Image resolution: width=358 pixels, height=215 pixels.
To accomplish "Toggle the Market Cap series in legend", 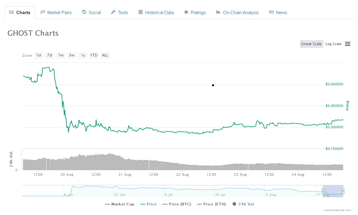I will 120,204.
